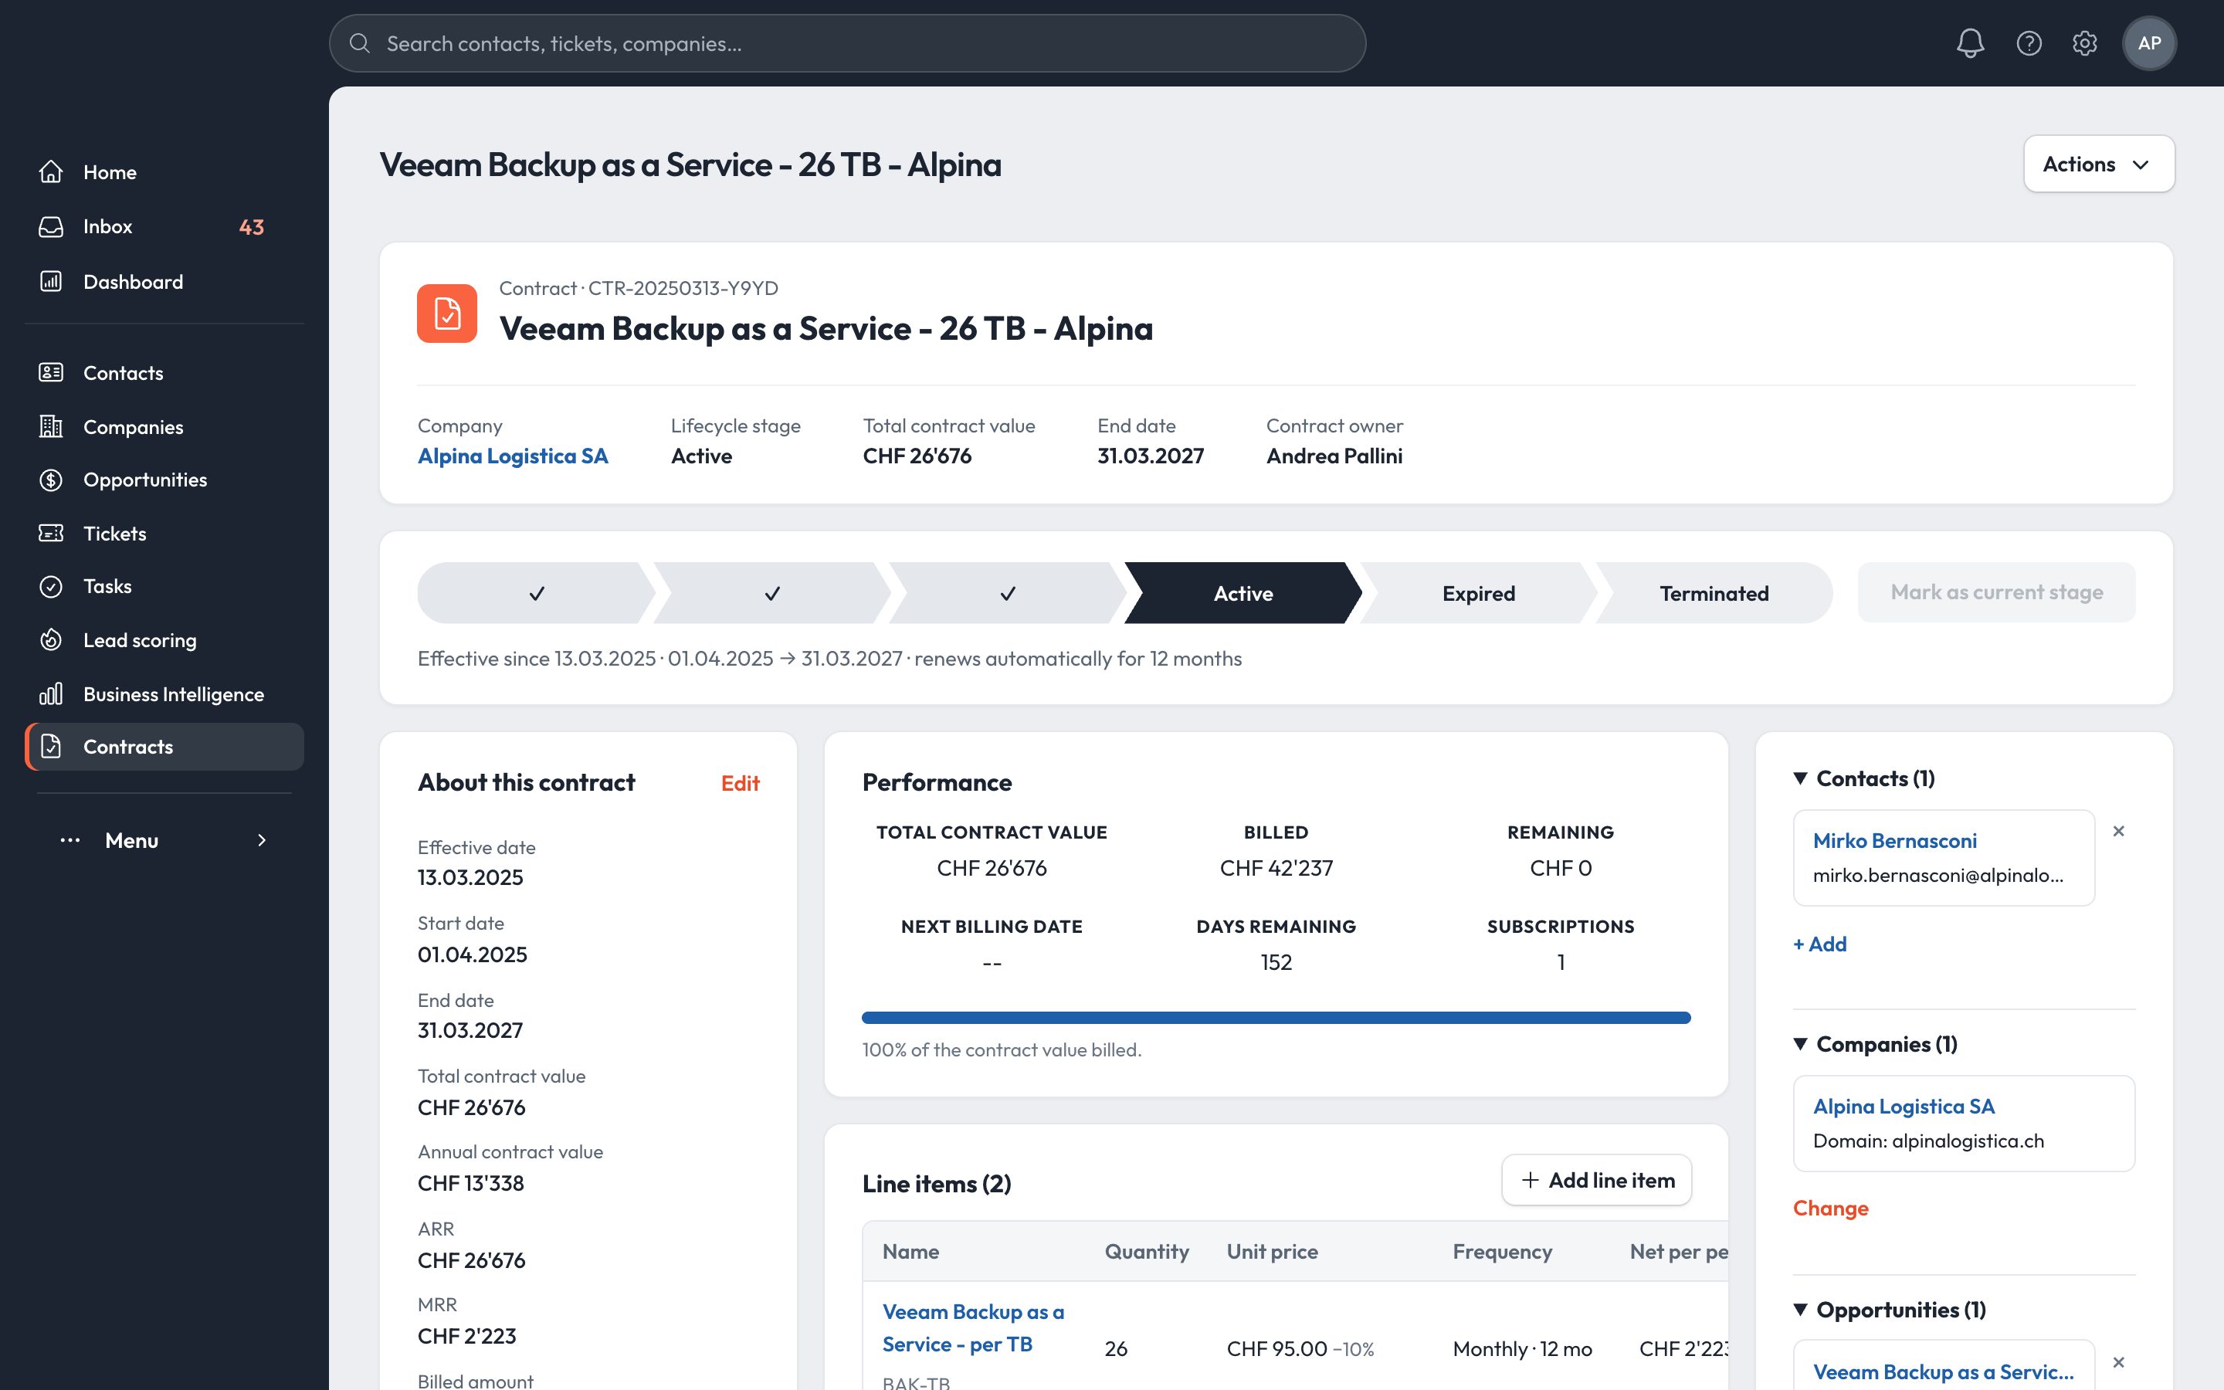This screenshot has width=2224, height=1390.
Task: Click the Frequency column header
Action: pyautogui.click(x=1502, y=1251)
